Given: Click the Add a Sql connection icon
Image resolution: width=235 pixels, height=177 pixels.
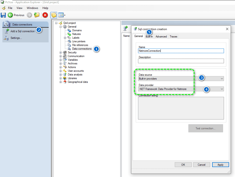Looking at the screenshot, I should tap(7, 31).
